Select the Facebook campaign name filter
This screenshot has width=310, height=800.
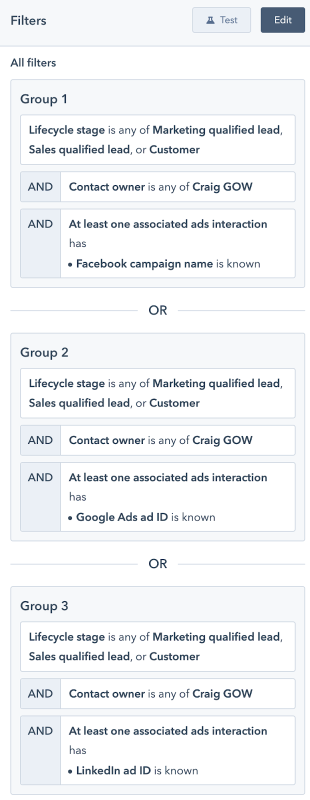[177, 243]
